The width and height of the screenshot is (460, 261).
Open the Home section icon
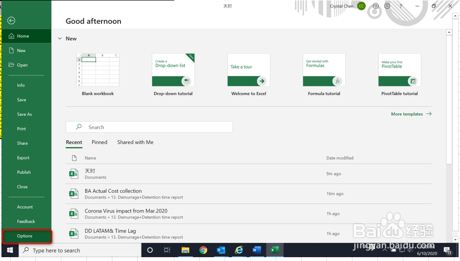pos(12,36)
